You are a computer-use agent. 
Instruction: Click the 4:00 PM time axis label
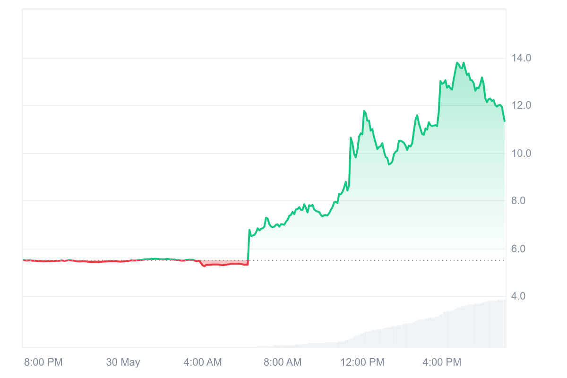[442, 362]
